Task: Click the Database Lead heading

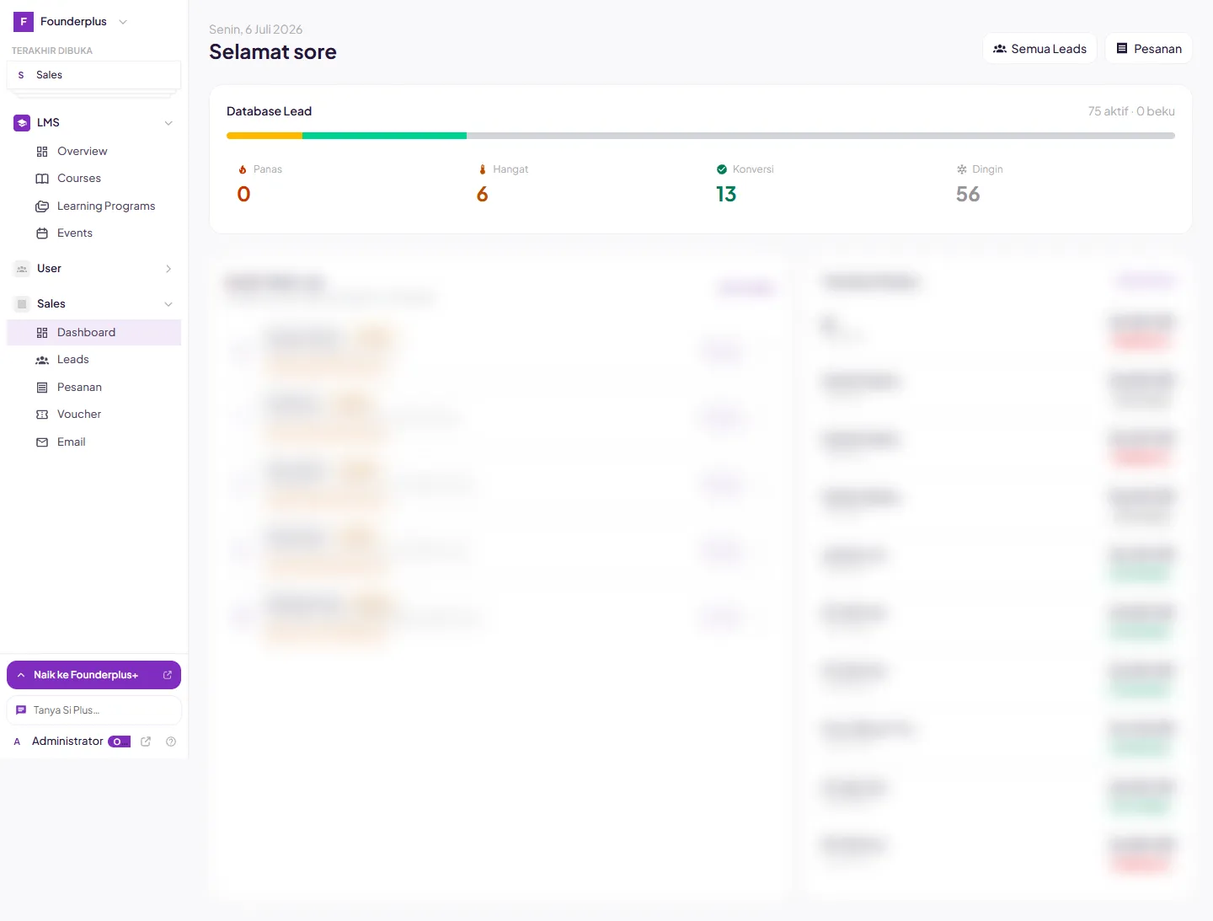Action: [269, 111]
